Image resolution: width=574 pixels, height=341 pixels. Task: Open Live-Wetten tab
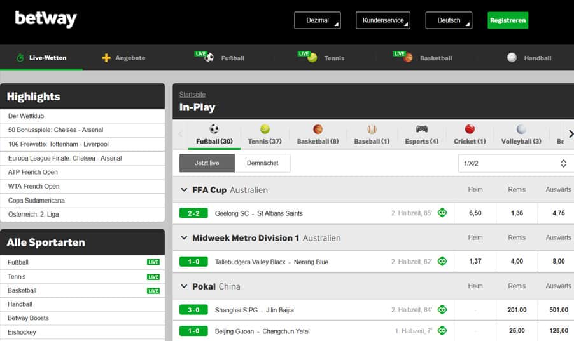[41, 58]
